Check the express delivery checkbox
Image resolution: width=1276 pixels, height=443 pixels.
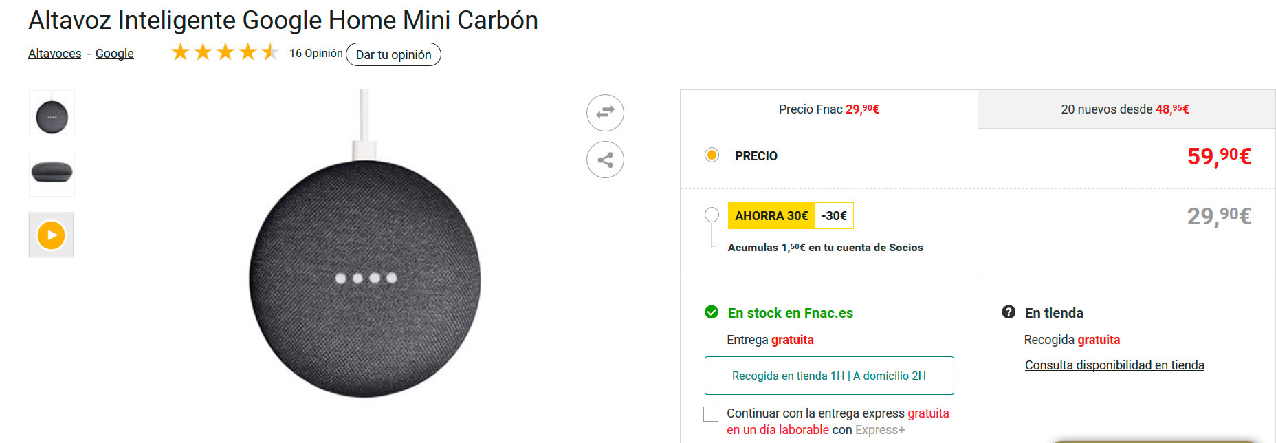pos(711,414)
